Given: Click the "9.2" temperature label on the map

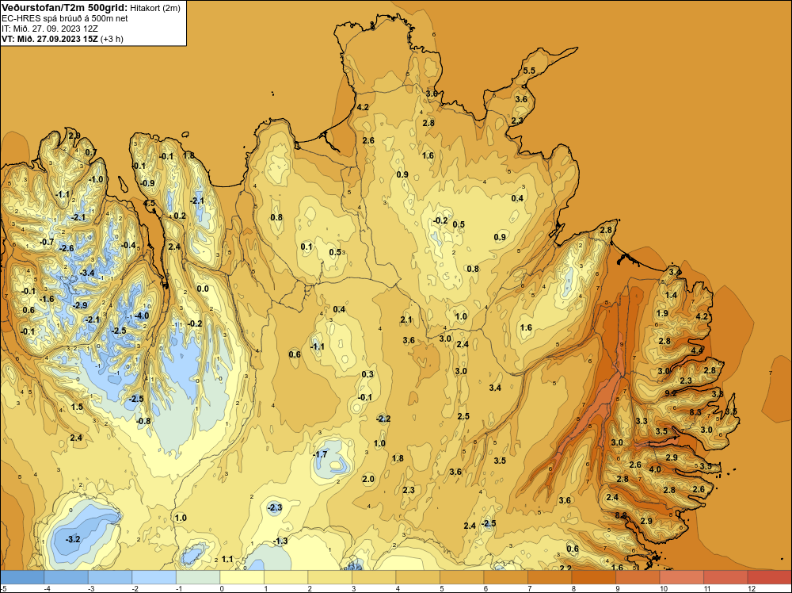Looking at the screenshot, I should (x=671, y=392).
